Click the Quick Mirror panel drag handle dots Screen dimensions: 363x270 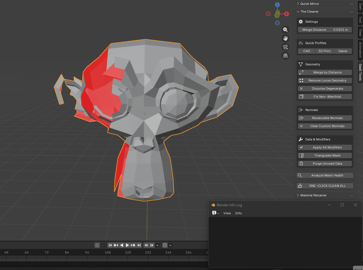(351, 4)
